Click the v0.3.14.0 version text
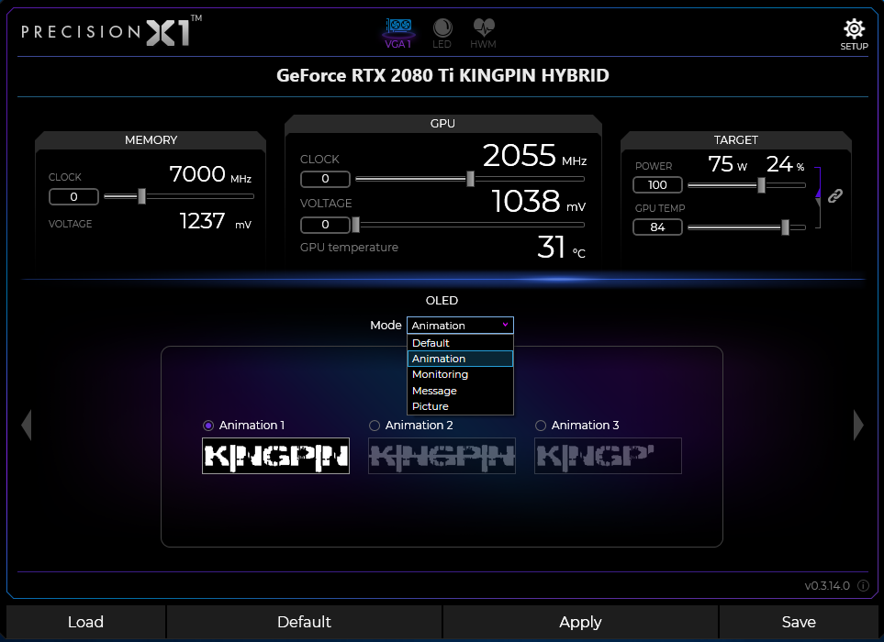This screenshot has height=642, width=884. [x=827, y=586]
